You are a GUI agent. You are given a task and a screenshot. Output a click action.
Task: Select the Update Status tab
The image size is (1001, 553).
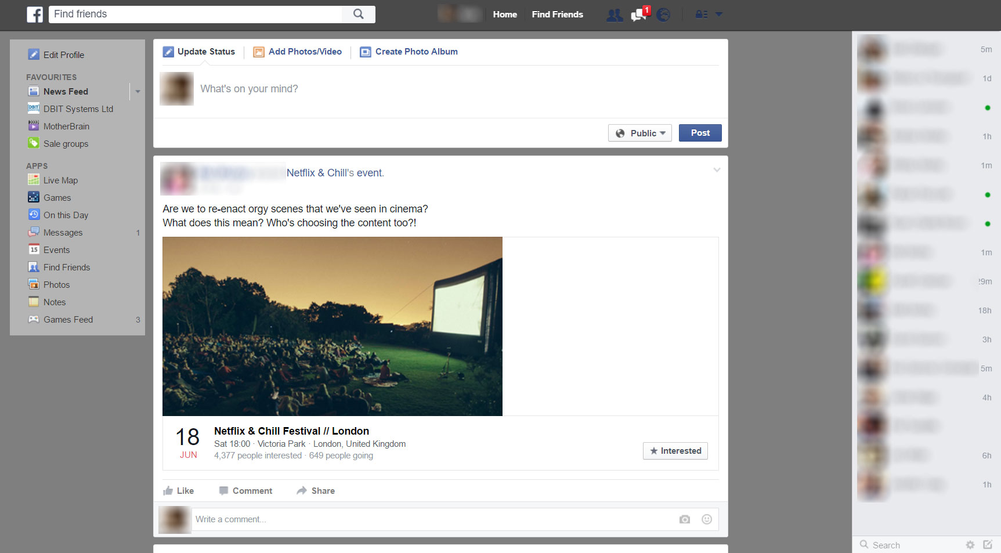pyautogui.click(x=199, y=52)
